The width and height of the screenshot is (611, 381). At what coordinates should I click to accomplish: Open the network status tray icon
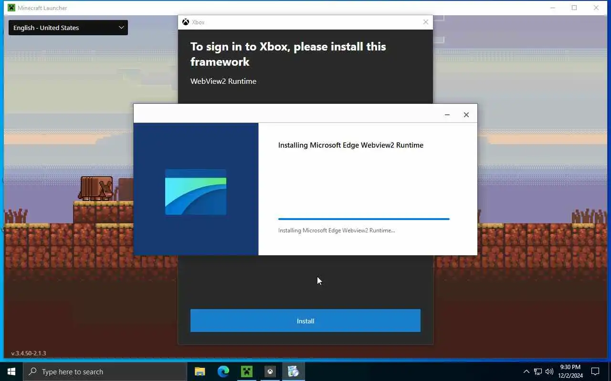point(538,371)
